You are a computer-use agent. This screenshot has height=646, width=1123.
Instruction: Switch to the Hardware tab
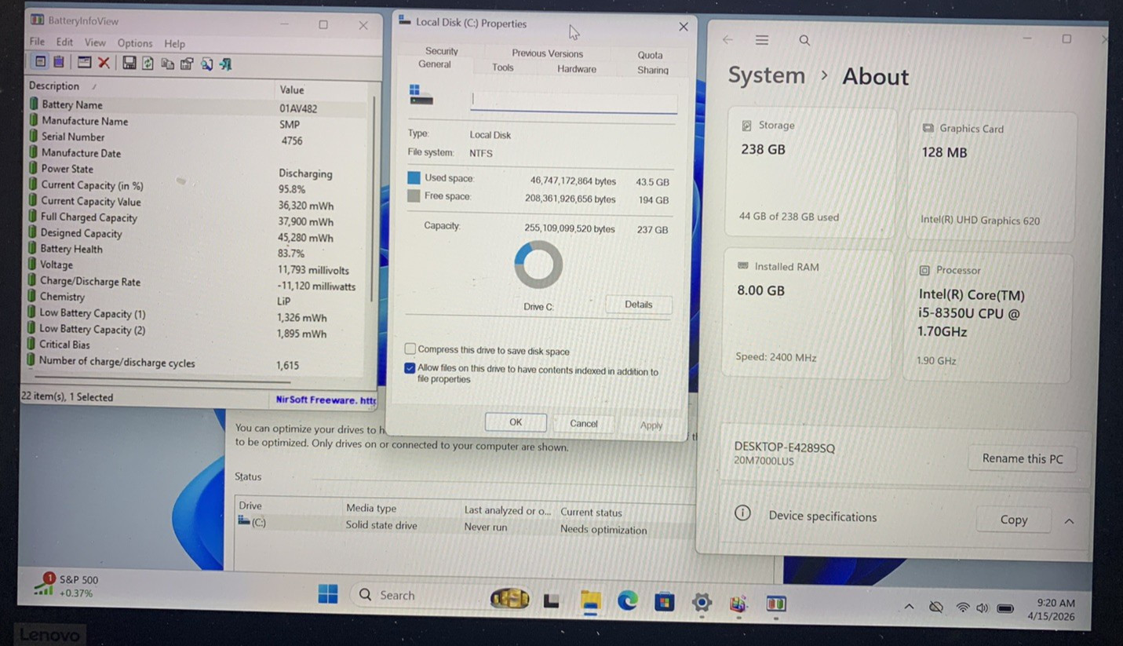(x=577, y=69)
